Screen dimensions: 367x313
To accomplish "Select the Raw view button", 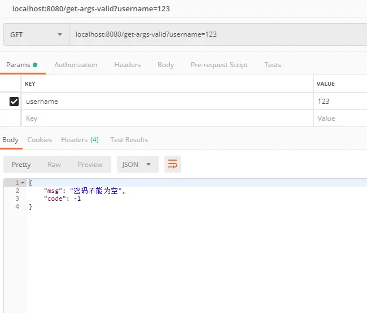I will 54,165.
